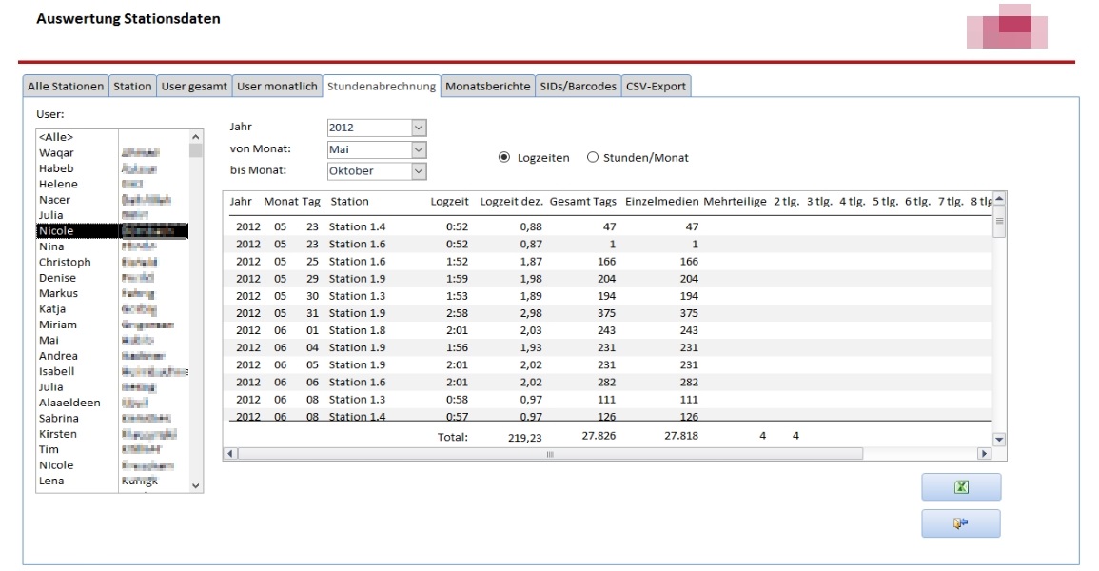Open the Jahr dropdown showing 2012
The height and width of the screenshot is (571, 1099).
(419, 128)
